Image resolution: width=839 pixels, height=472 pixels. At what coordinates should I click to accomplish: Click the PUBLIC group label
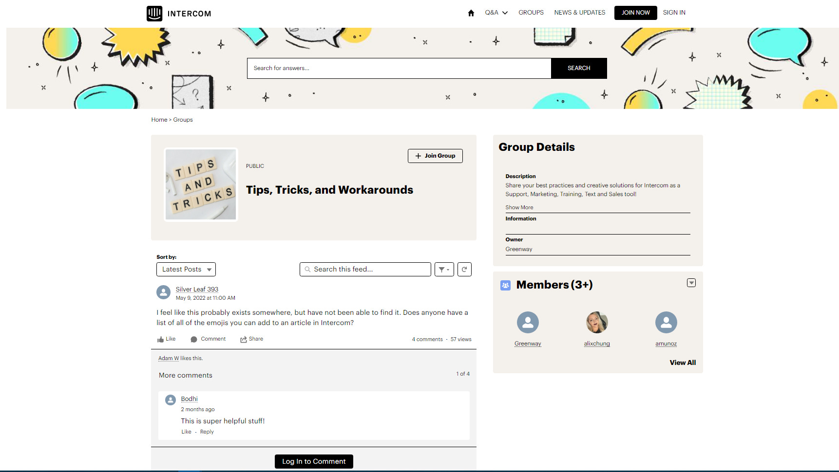255,166
